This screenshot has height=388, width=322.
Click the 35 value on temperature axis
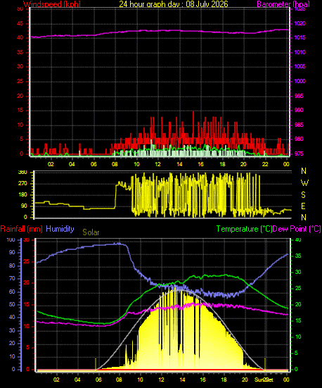pos(298,256)
